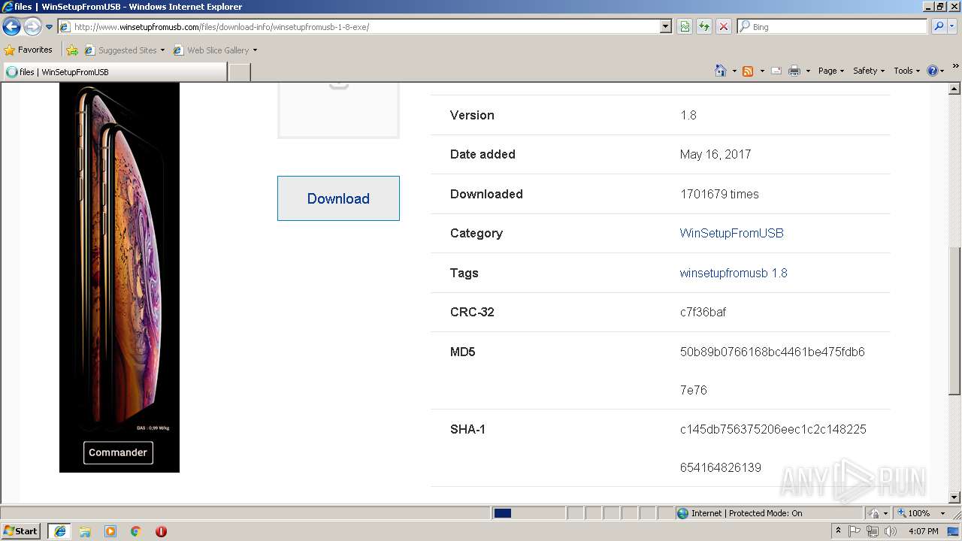
Task: Click the 4:07 PM system clock
Action: pyautogui.click(x=923, y=531)
